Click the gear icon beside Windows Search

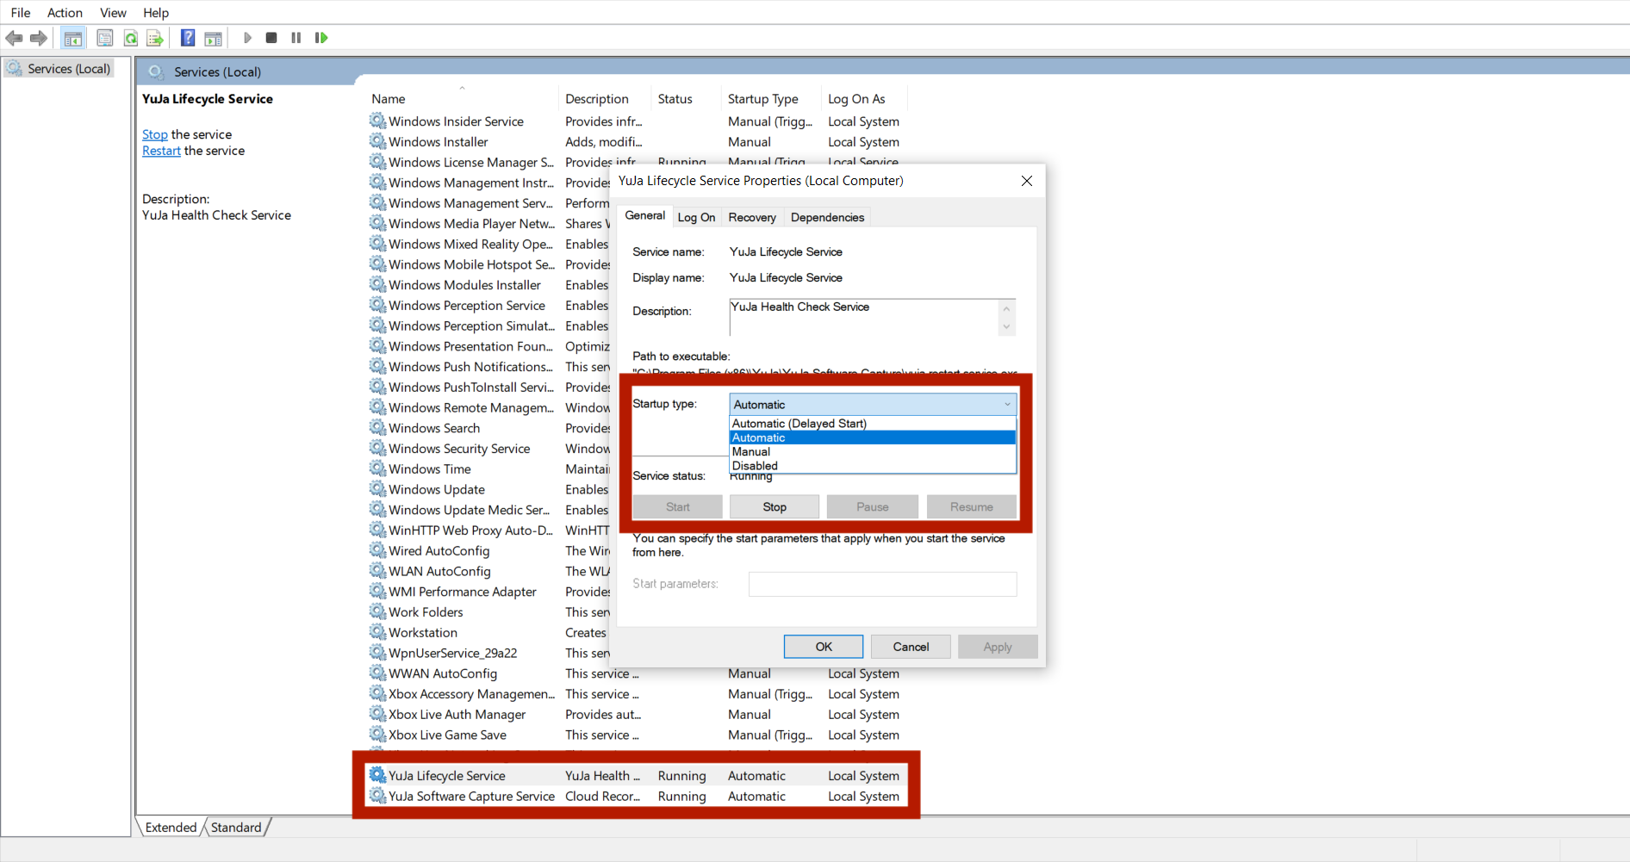(377, 428)
